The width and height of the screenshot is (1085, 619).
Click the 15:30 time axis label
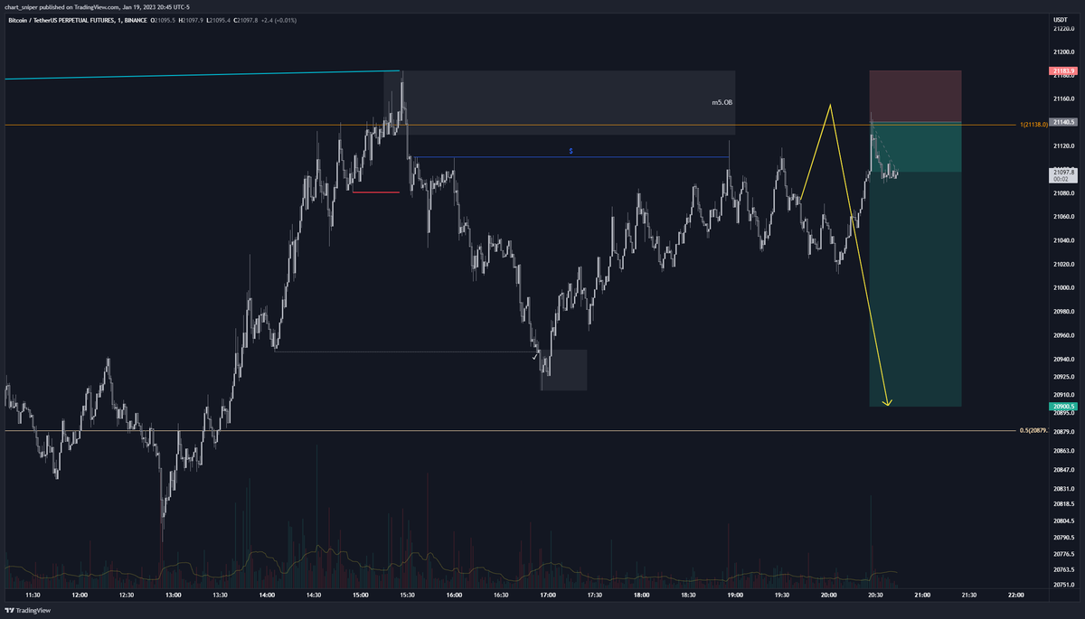(x=407, y=596)
